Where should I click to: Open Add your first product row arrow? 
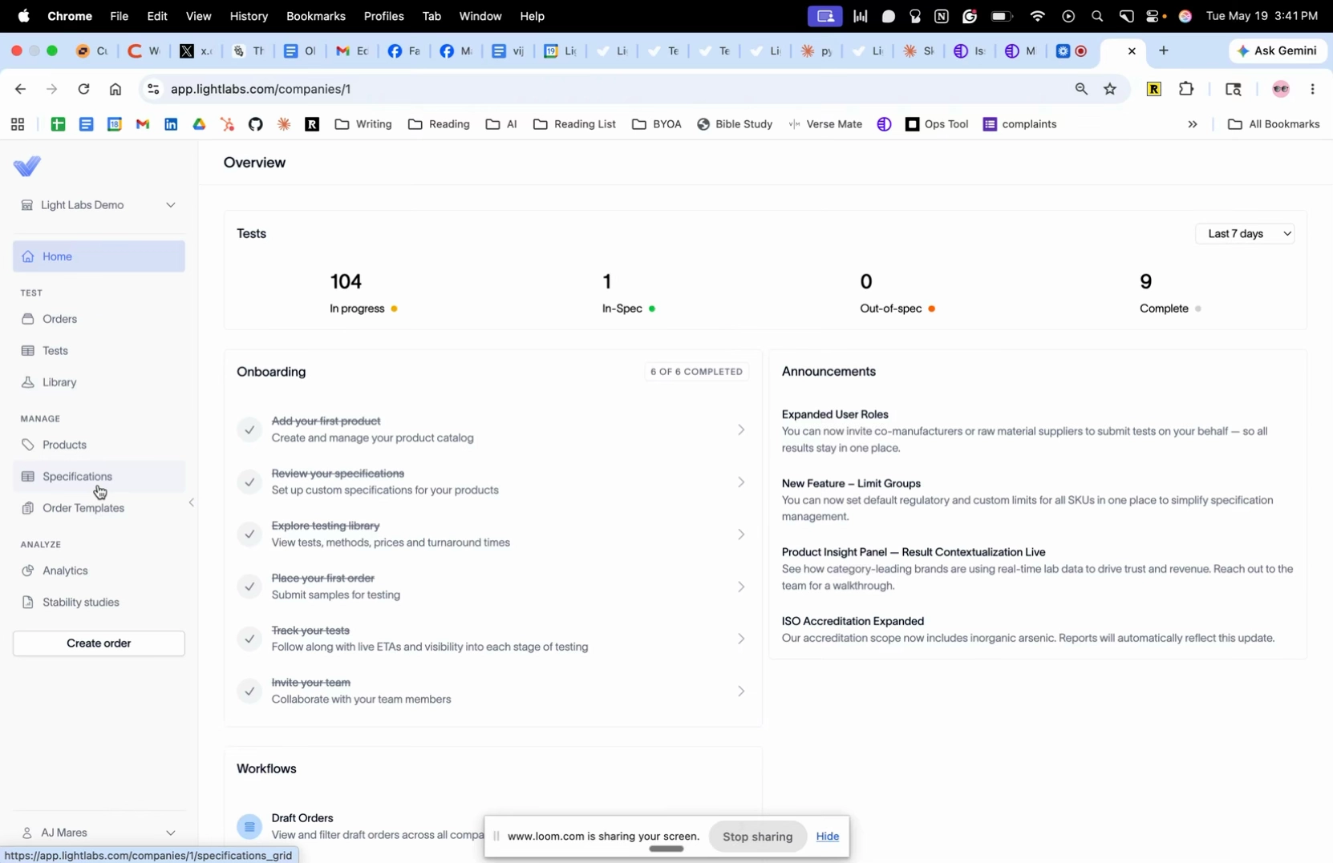741,429
